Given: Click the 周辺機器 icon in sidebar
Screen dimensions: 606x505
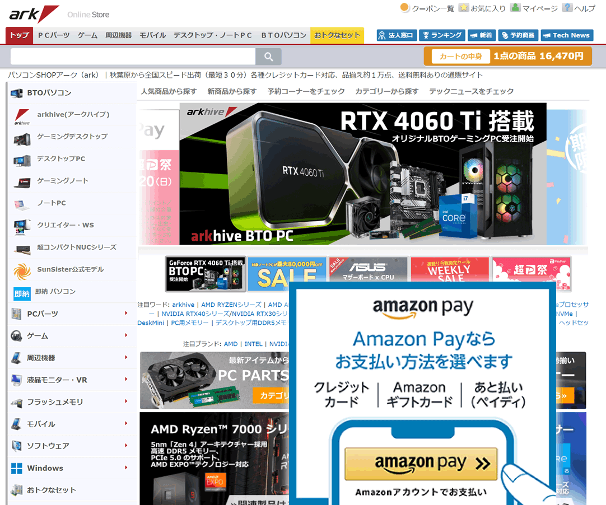Looking at the screenshot, I should [17, 358].
